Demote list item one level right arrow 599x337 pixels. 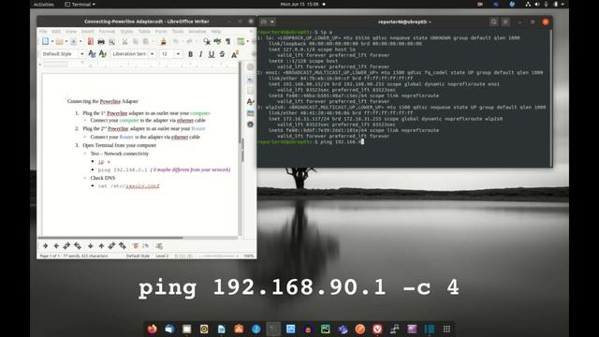(45, 245)
